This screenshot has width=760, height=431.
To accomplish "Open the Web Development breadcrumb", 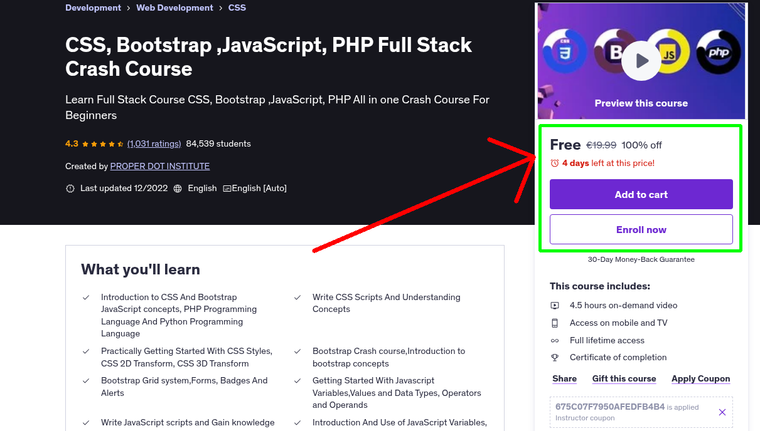I will point(175,8).
